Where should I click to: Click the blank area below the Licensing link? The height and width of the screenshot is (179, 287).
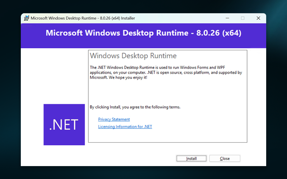(x=167, y=136)
